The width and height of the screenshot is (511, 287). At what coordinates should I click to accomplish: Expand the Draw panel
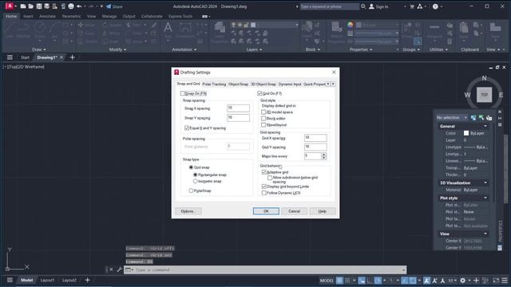coord(39,49)
